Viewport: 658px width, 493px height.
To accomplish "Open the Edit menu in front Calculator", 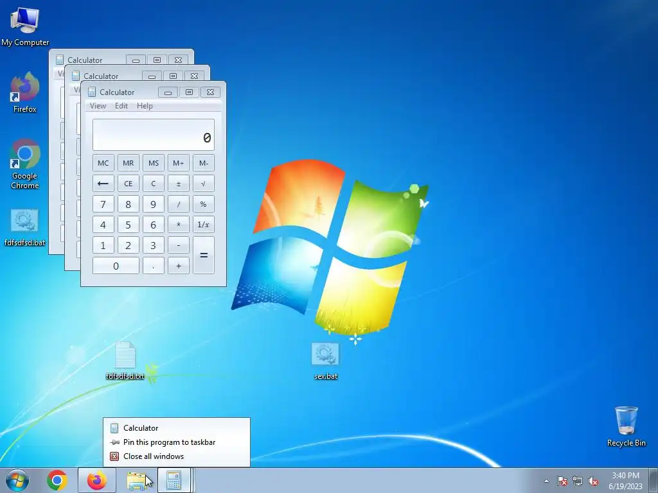I will click(121, 106).
